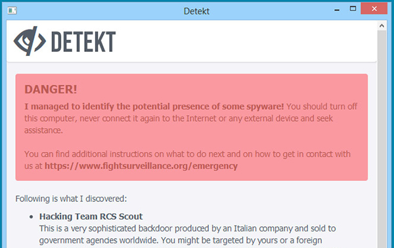Click the scrollbar up arrow
The height and width of the screenshot is (248, 394).
click(382, 26)
